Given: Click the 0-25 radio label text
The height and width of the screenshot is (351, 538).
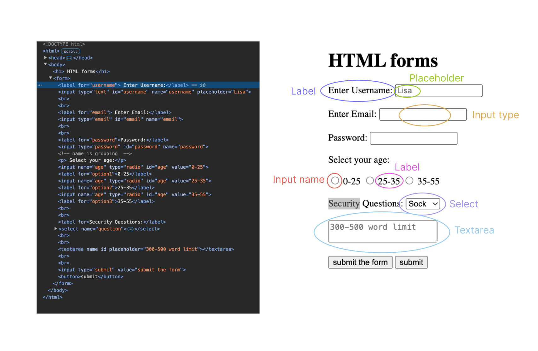Looking at the screenshot, I should tap(352, 181).
